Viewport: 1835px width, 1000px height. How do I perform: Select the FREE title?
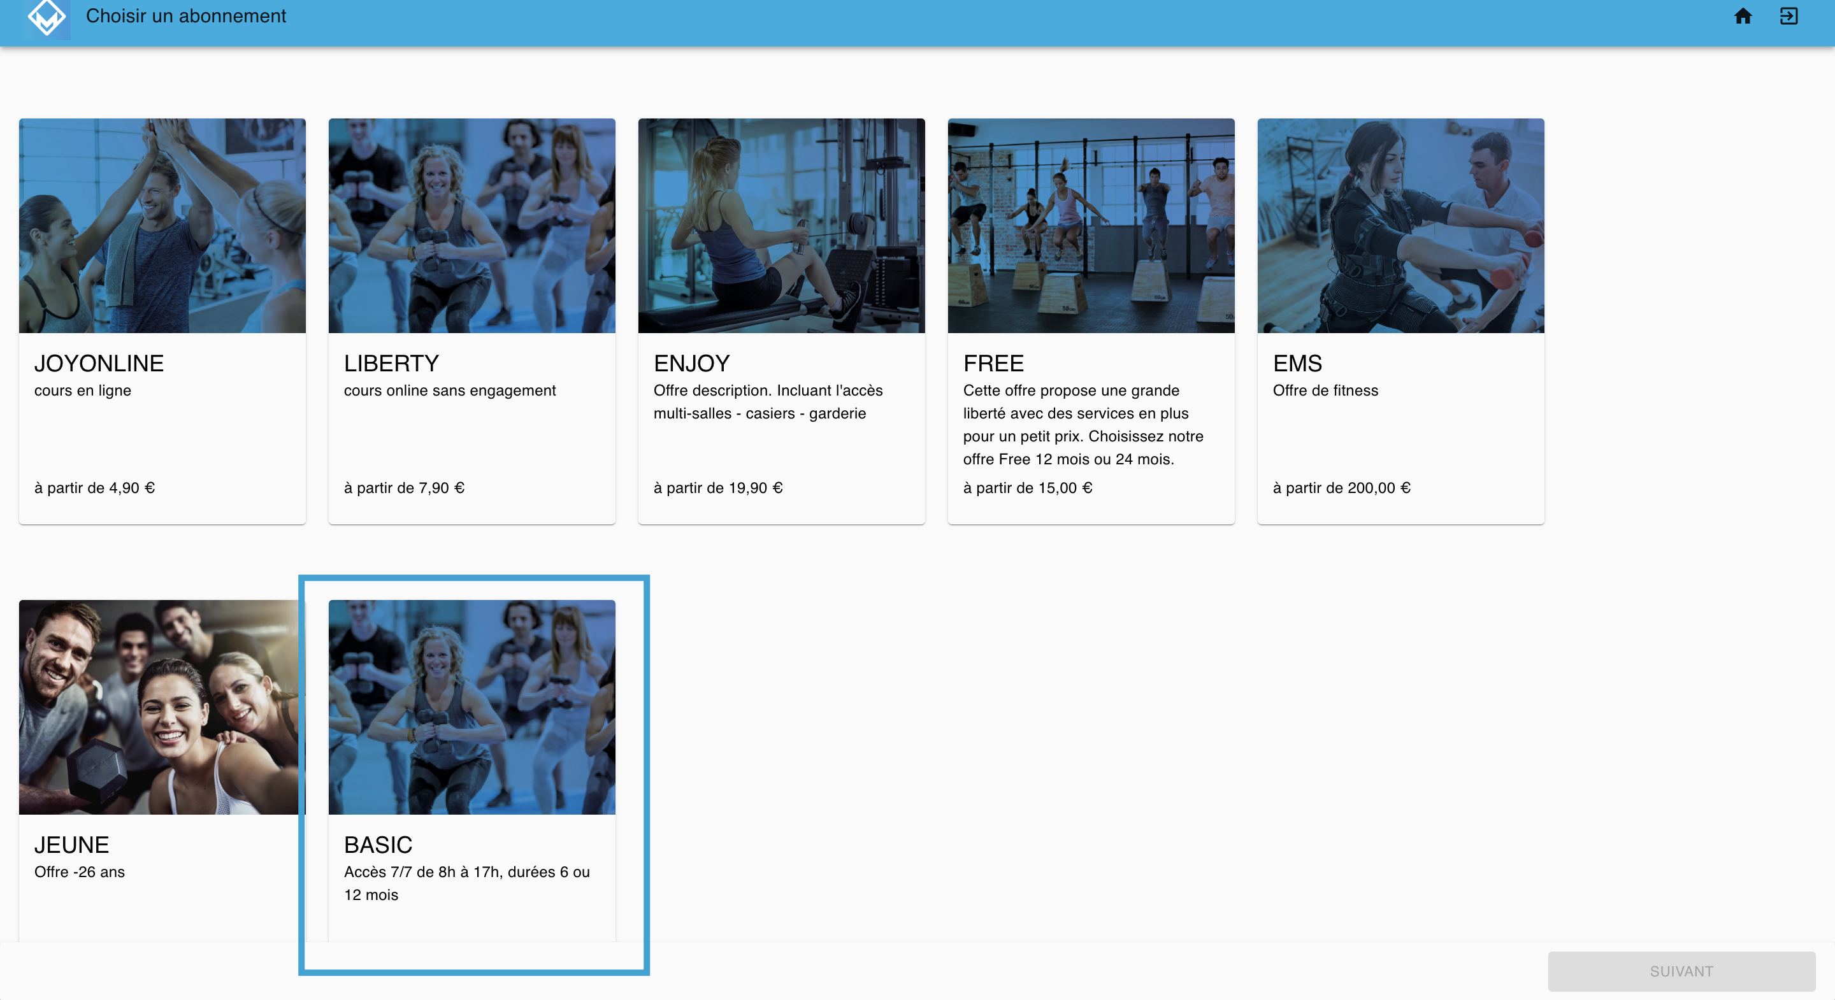993,363
